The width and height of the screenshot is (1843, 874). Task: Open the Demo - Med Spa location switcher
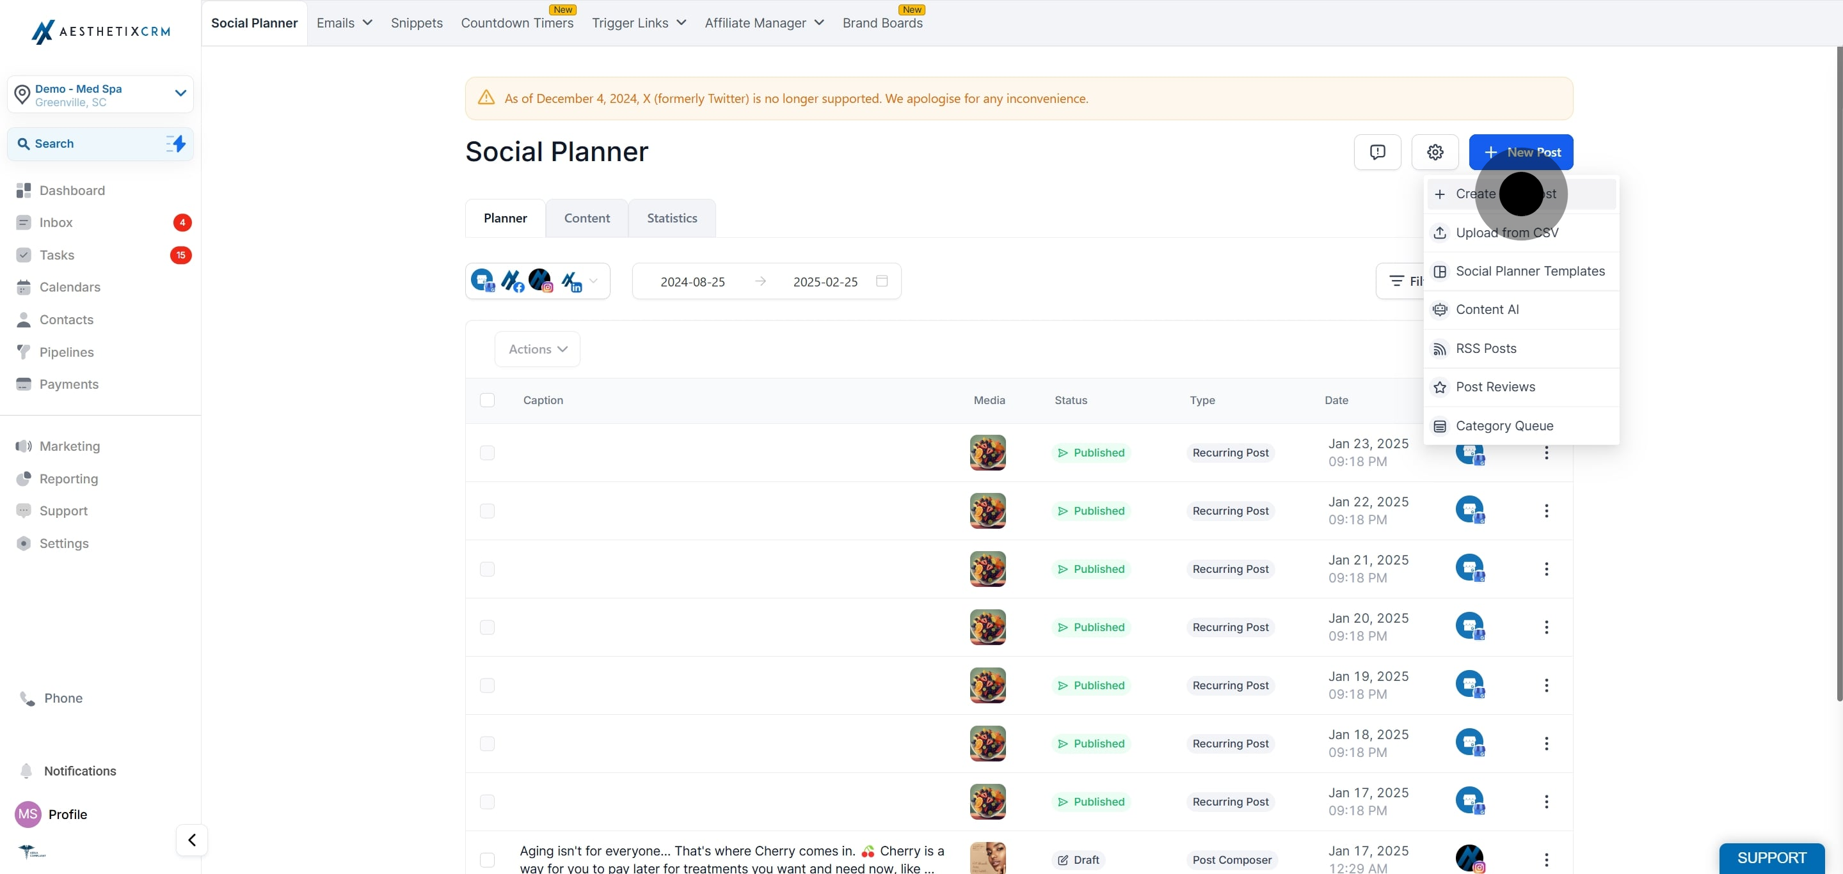coord(99,95)
